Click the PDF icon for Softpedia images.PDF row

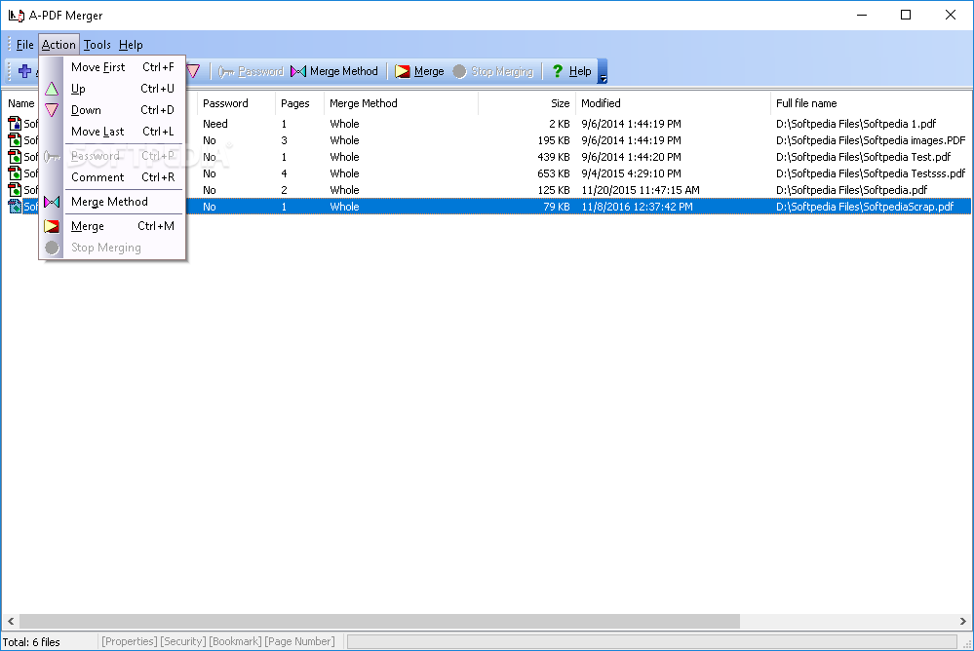pyautogui.click(x=15, y=139)
